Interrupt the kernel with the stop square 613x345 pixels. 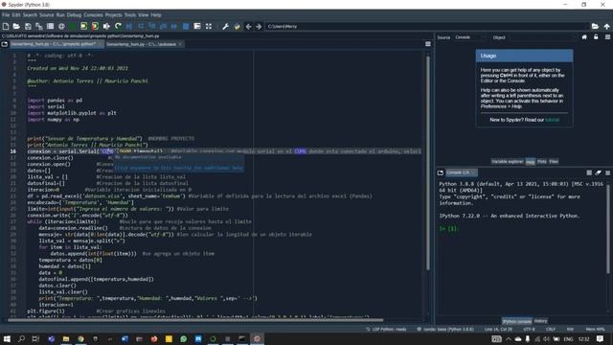click(x=589, y=172)
